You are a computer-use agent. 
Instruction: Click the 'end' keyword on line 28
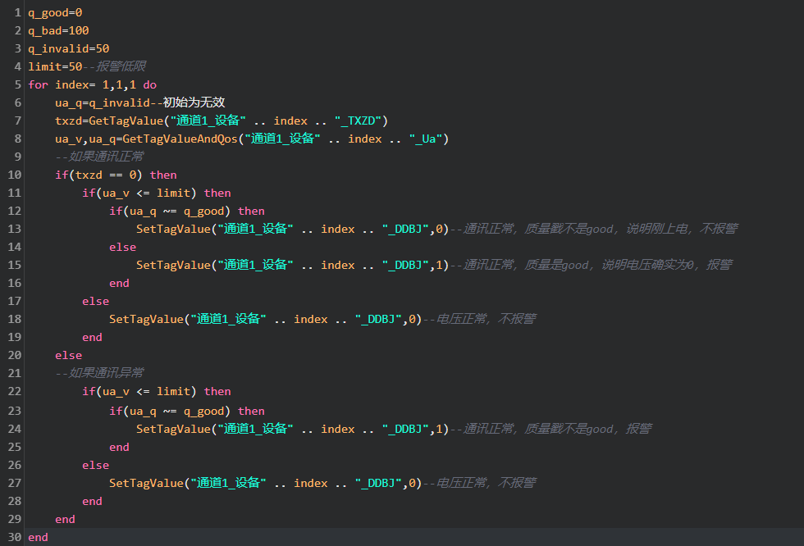click(x=92, y=501)
